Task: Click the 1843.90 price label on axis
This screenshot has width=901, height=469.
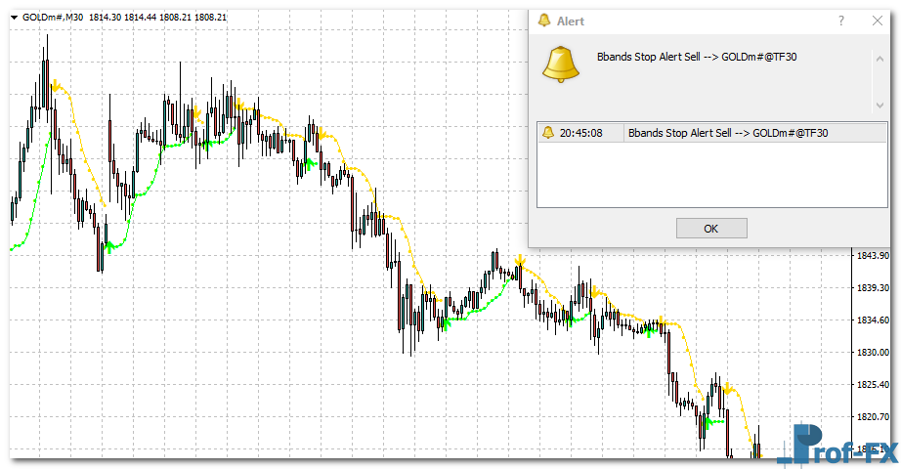Action: point(870,256)
